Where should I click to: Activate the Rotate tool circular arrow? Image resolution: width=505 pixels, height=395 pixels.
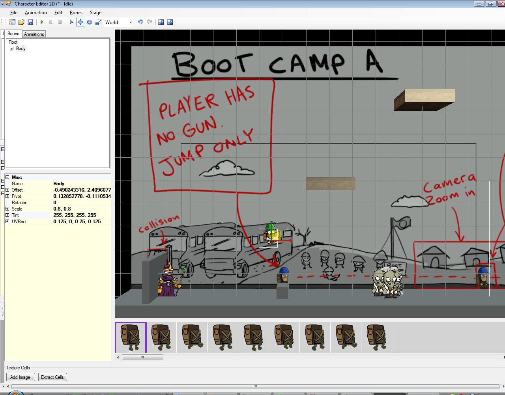tap(90, 22)
